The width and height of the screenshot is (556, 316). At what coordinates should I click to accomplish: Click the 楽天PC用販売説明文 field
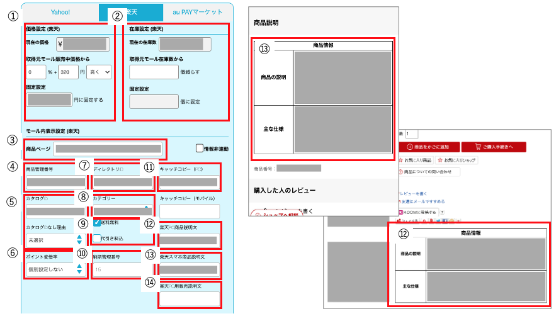click(x=190, y=299)
